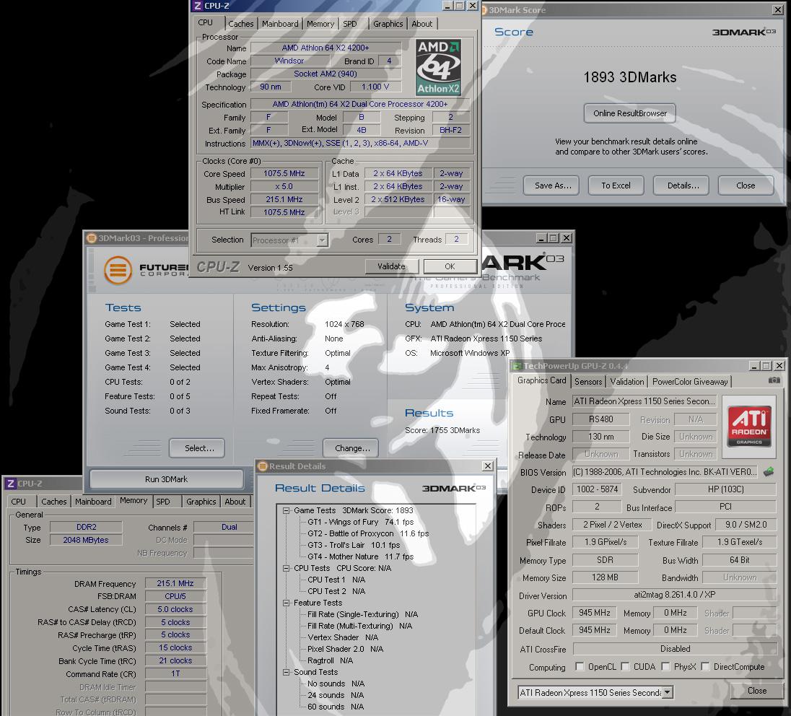The height and width of the screenshot is (716, 791).
Task: Open the SPD tab in top CPU-Z
Action: [x=349, y=24]
